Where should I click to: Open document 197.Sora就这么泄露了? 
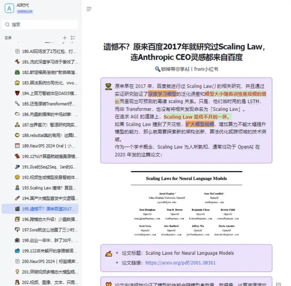coord(40,230)
